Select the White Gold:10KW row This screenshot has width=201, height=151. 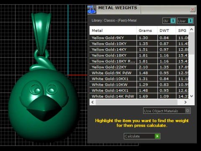click(x=139, y=85)
